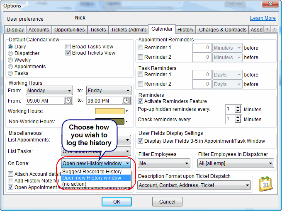Click clock icon beside 06:00 PM field
Image resolution: width=282 pixels, height=211 pixels.
point(127,101)
